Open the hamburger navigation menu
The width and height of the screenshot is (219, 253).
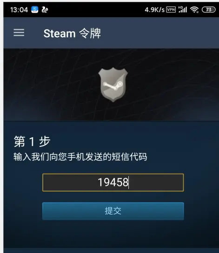(x=19, y=32)
